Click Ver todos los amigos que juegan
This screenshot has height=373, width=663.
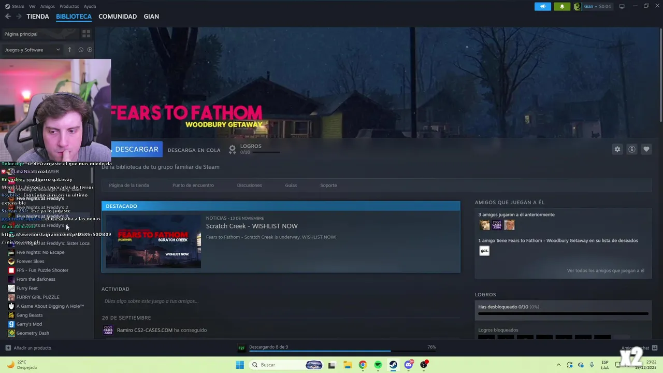click(x=606, y=270)
